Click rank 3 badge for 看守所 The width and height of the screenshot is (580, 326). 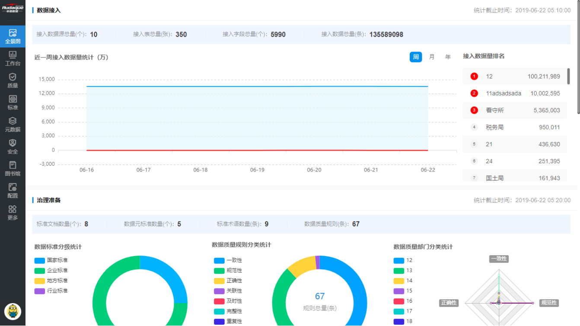474,110
